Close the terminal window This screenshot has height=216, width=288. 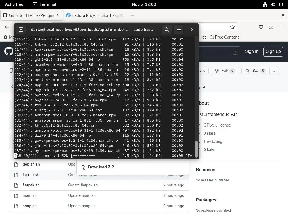click(x=192, y=30)
